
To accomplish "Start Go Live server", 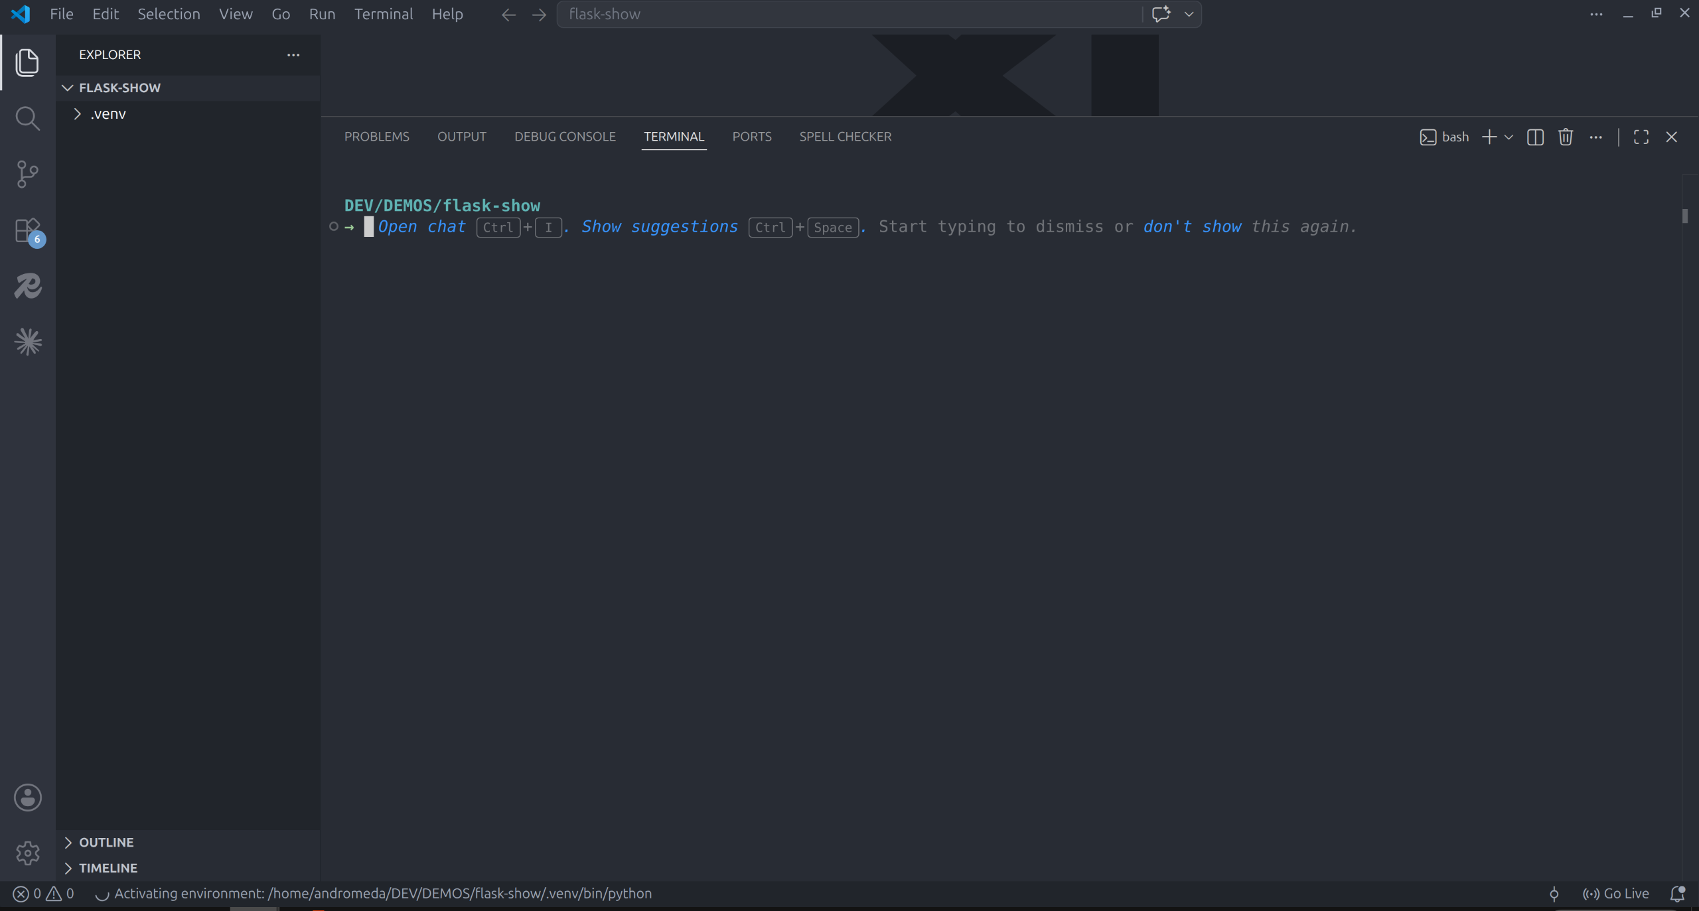I will click(x=1615, y=894).
